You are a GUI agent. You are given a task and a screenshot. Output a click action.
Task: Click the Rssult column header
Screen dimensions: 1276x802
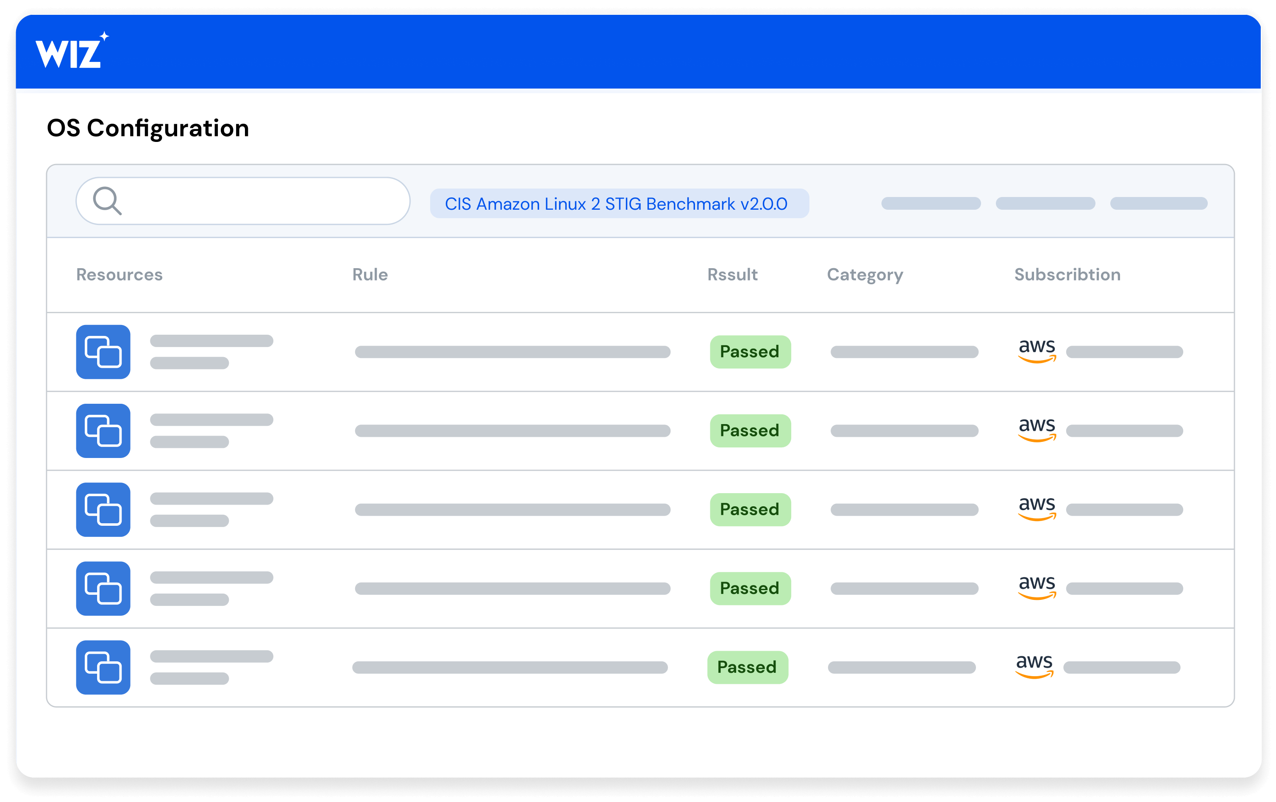[732, 275]
